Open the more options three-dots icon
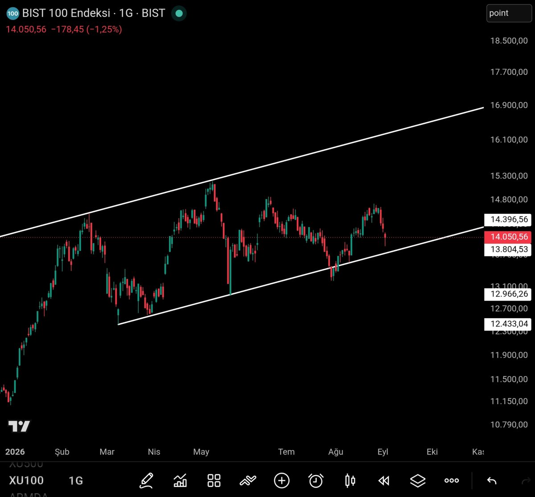 click(452, 480)
